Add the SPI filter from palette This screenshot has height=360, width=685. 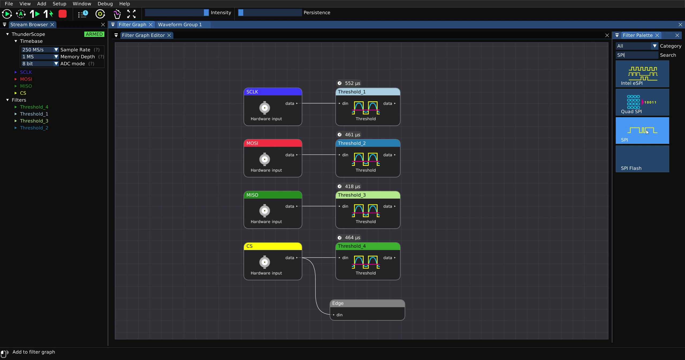(x=642, y=131)
